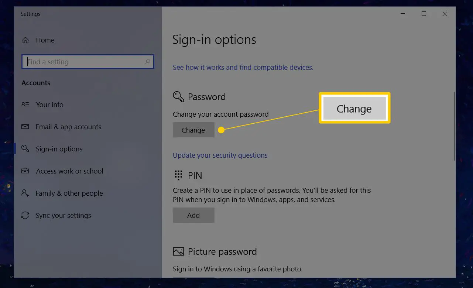Screen dimensions: 473x288
Task: Open the compatible devices help link
Action: click(x=243, y=68)
